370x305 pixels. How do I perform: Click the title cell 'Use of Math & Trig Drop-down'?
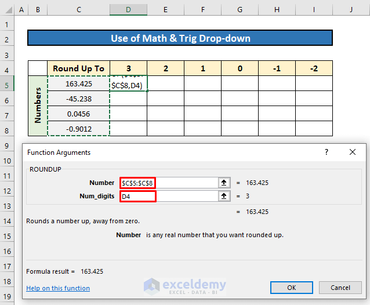tap(180, 38)
